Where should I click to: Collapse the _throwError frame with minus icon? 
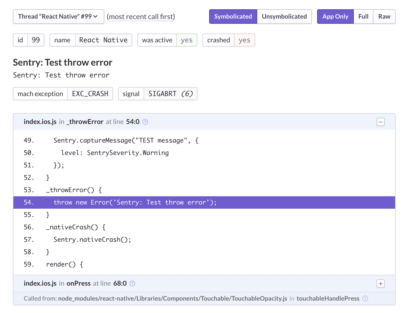380,122
